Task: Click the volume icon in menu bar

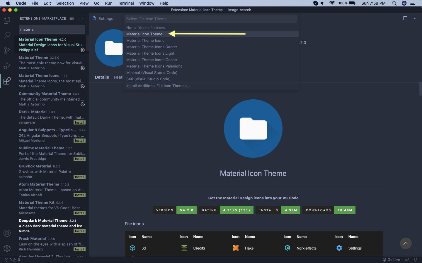Action: [323, 3]
